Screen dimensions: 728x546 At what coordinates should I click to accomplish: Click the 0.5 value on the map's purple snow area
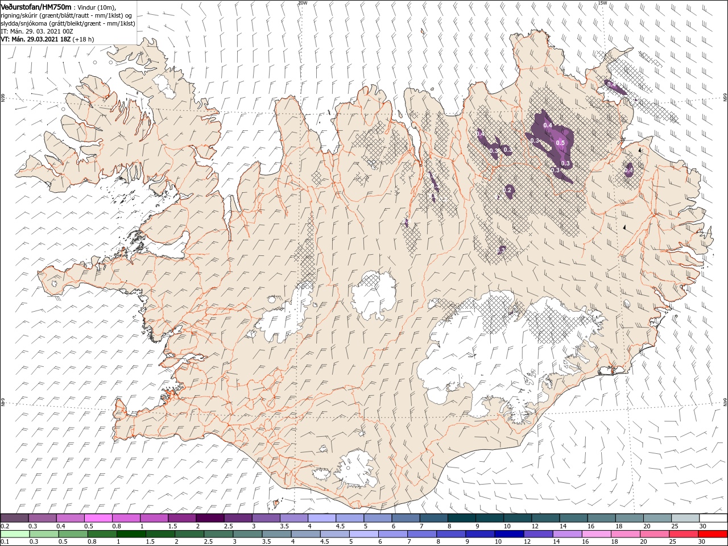click(560, 143)
